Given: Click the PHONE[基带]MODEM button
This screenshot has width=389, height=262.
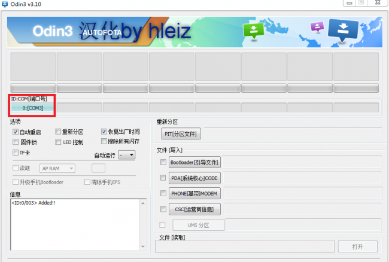Looking at the screenshot, I should click(194, 193).
